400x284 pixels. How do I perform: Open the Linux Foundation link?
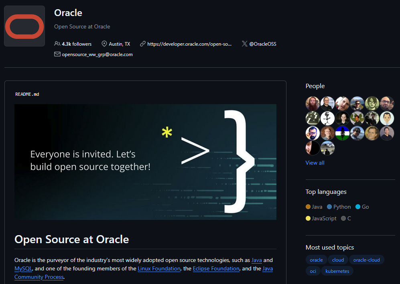(159, 268)
